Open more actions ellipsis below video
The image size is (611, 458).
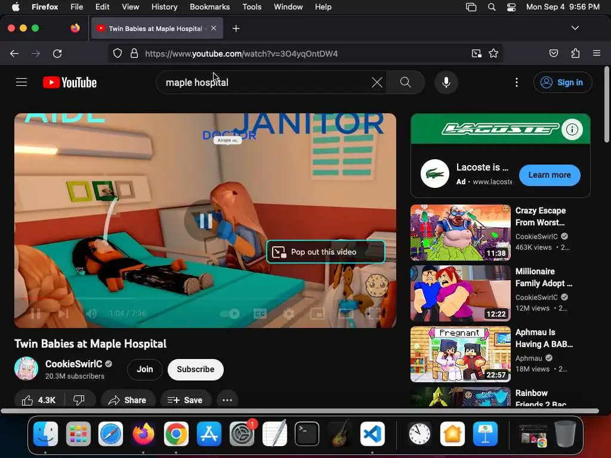coord(227,400)
